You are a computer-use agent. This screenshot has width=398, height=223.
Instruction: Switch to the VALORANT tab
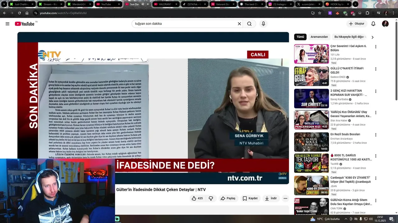(165, 4)
